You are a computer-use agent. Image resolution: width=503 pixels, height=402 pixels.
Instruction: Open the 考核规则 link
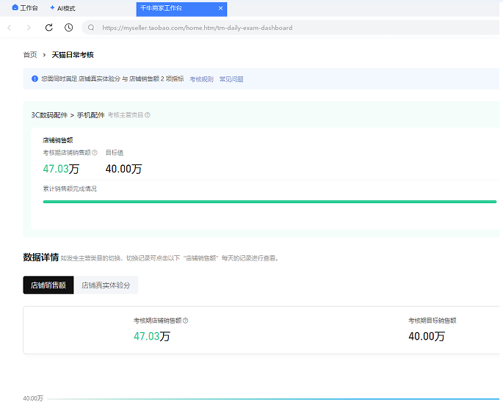pyautogui.click(x=201, y=79)
